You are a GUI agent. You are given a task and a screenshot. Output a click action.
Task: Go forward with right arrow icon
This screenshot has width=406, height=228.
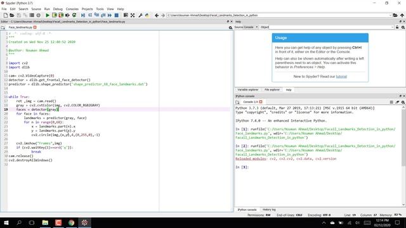163,15
